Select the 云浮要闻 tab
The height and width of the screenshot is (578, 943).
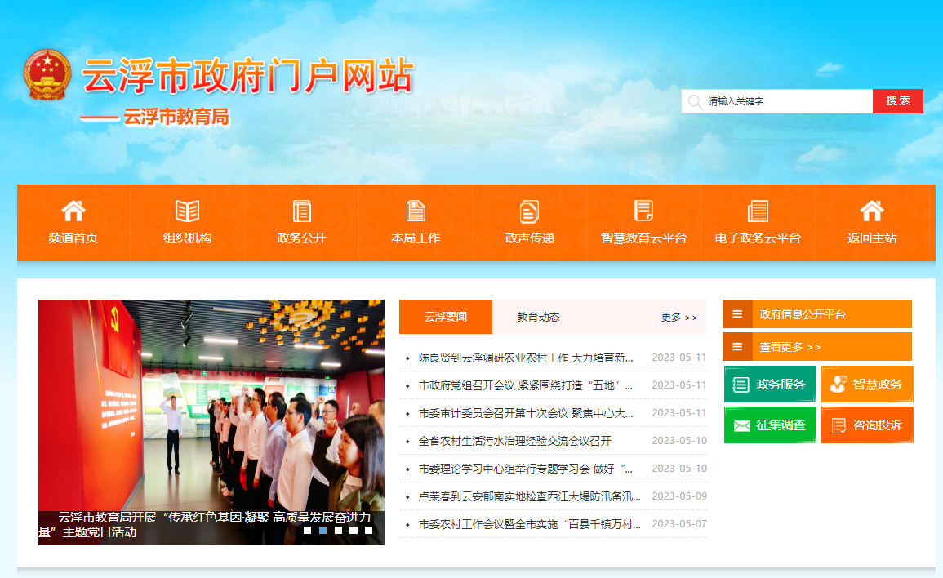pyautogui.click(x=446, y=317)
